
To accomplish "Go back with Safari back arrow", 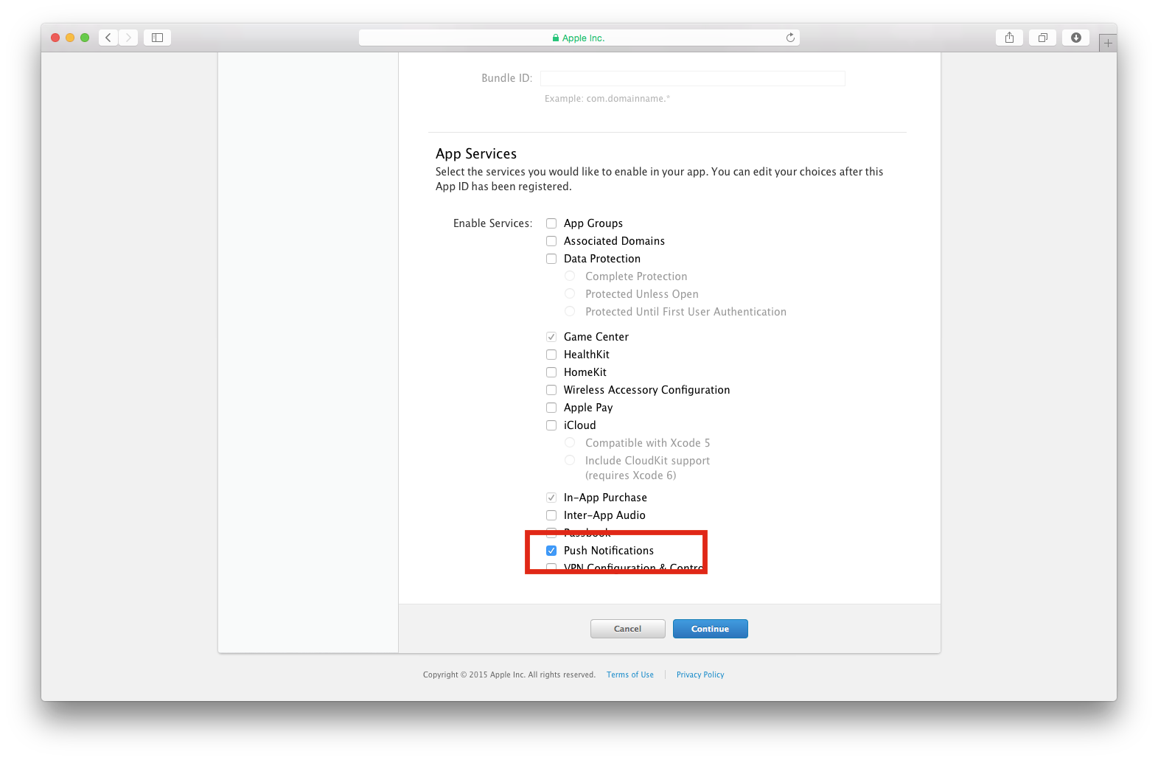I will [x=108, y=38].
